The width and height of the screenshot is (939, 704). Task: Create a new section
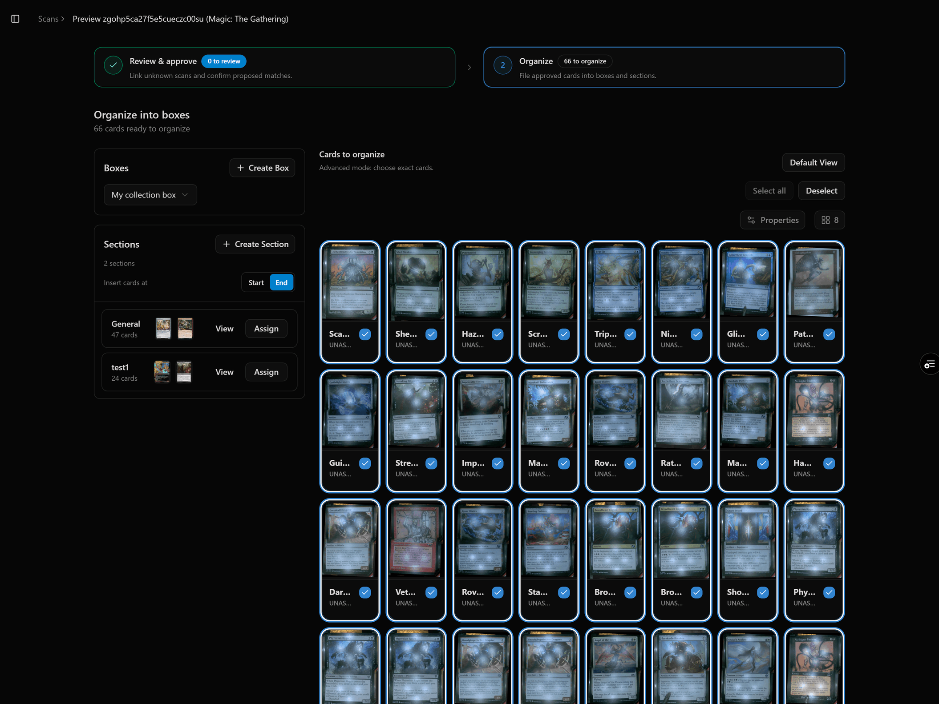pos(255,244)
